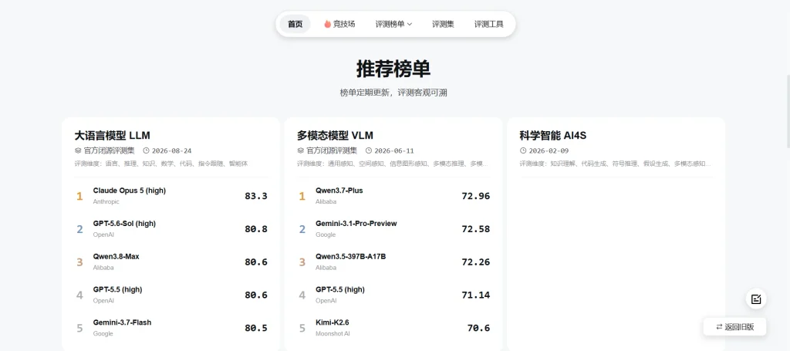
Task: Open the 多模态模型 VLM leaderboard title
Action: (335, 135)
